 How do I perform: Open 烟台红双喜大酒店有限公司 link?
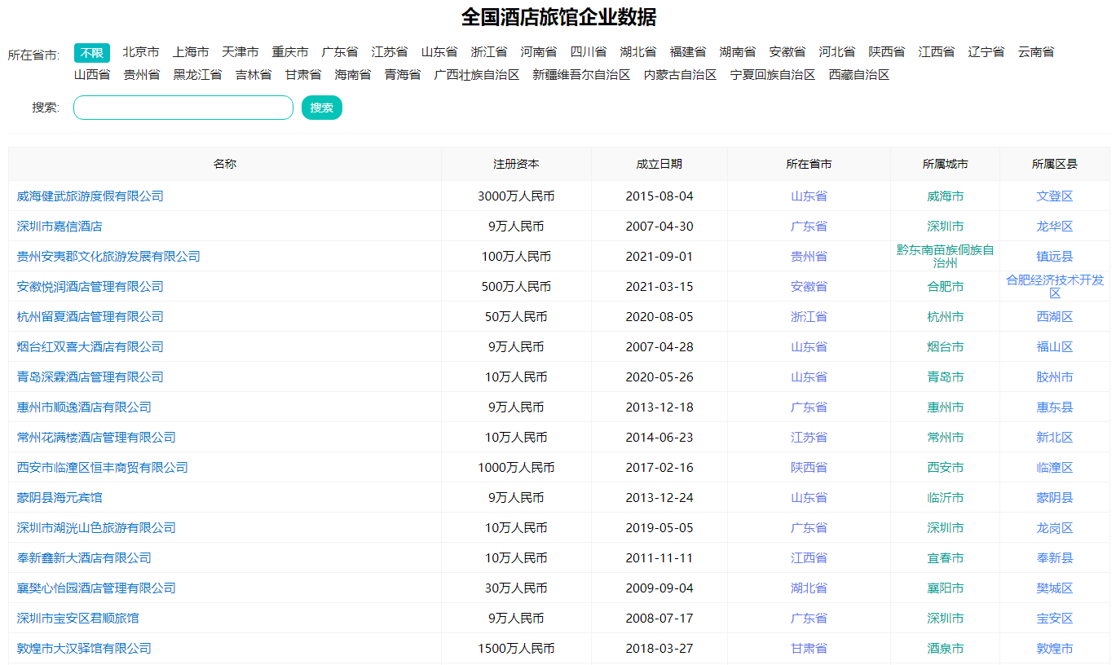(90, 347)
